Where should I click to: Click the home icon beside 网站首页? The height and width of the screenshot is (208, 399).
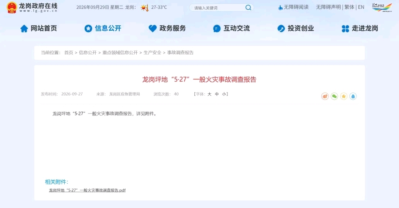(24, 28)
